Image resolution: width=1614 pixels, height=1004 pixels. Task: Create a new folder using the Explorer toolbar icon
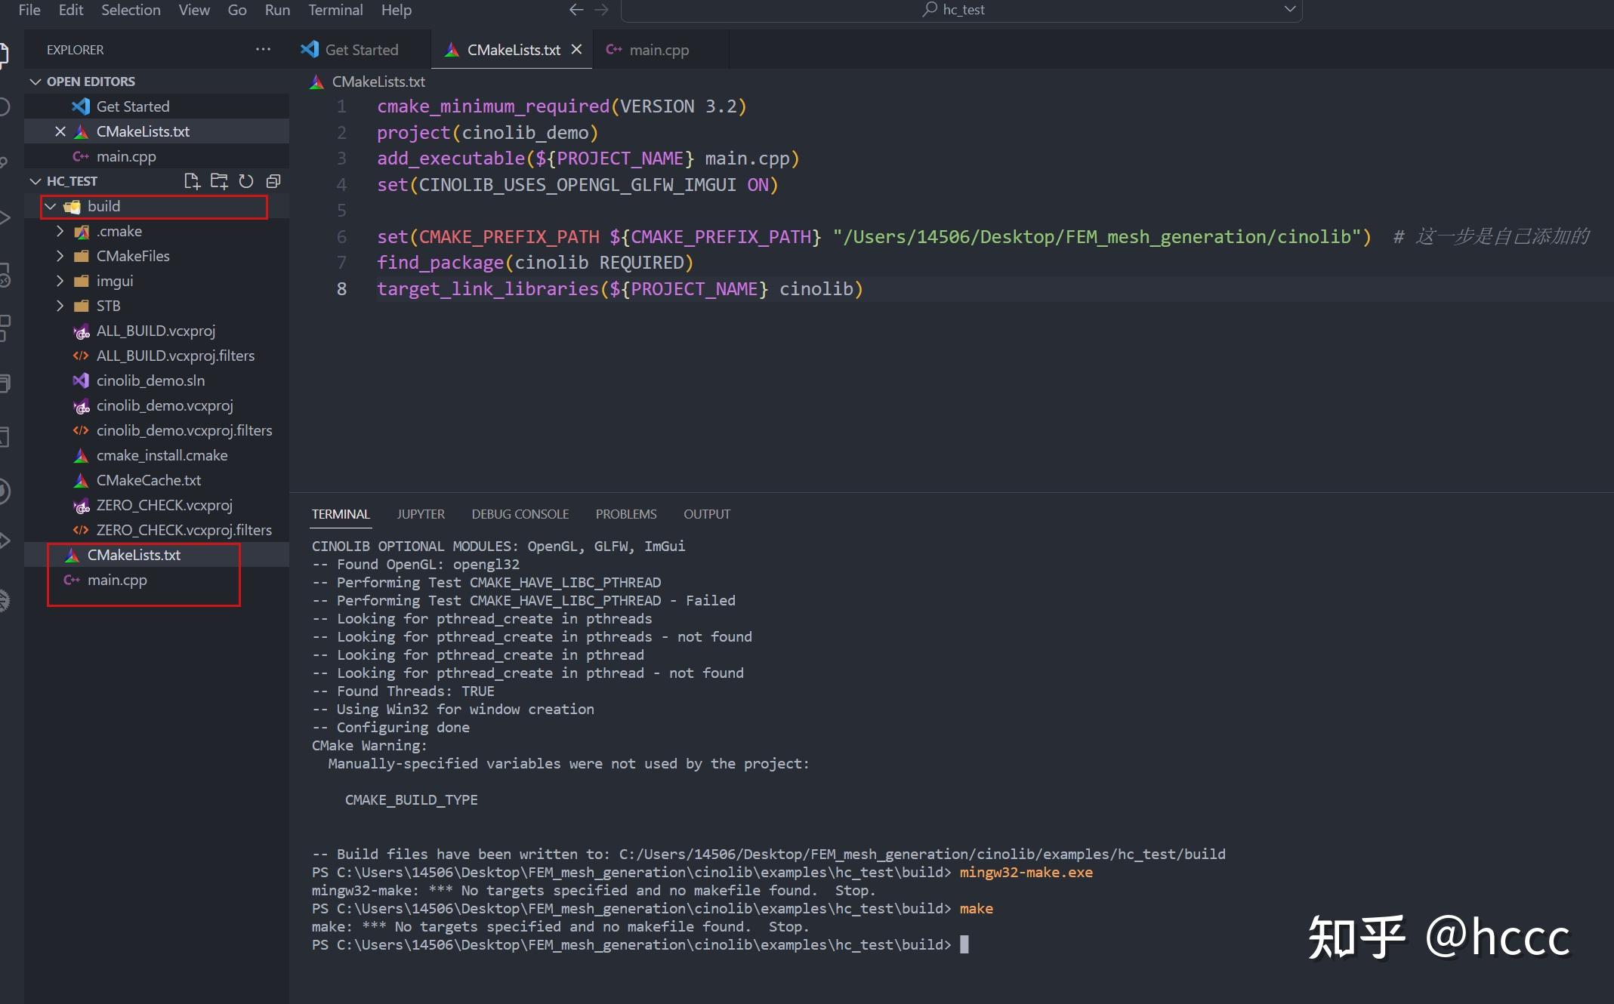(219, 181)
